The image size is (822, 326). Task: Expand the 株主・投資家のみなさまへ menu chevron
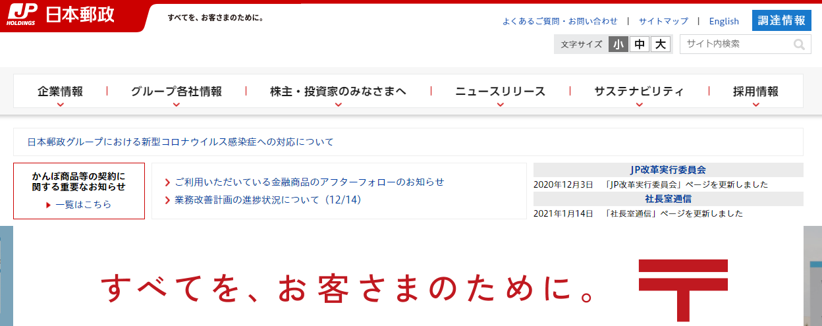tap(339, 104)
